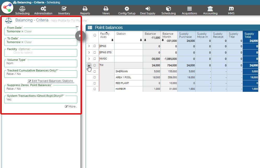Open the MMS icon
The image size is (260, 168).
[231, 9]
